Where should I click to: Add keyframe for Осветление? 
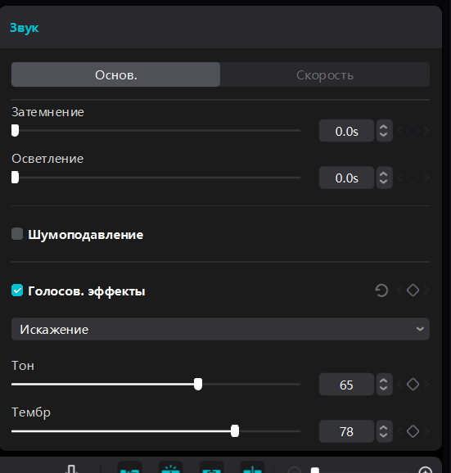pos(413,178)
